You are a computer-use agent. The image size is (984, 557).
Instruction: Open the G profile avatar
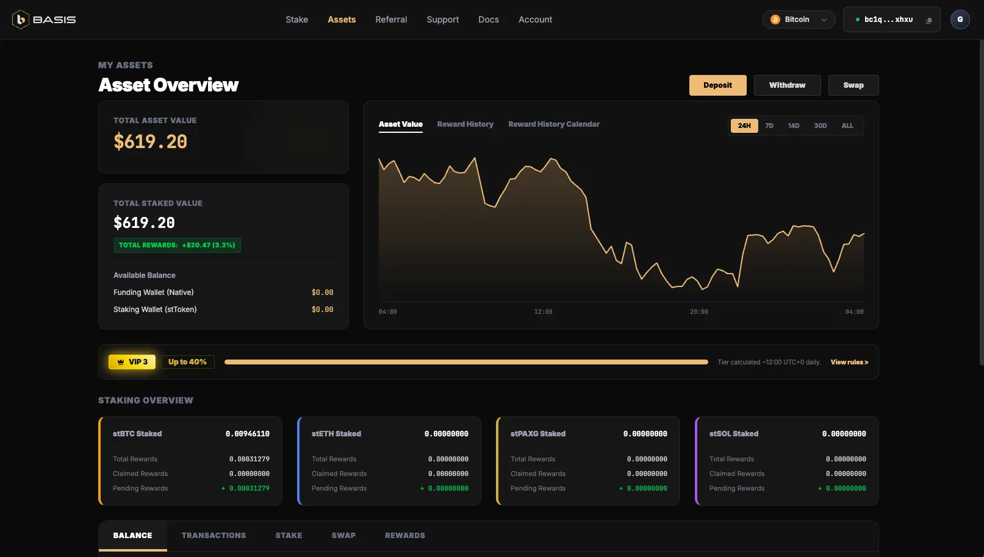(x=960, y=20)
